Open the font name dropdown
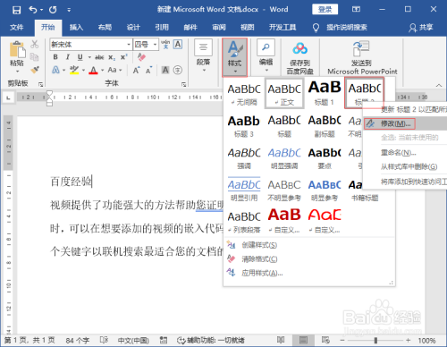The width and height of the screenshot is (447, 347). coord(129,45)
